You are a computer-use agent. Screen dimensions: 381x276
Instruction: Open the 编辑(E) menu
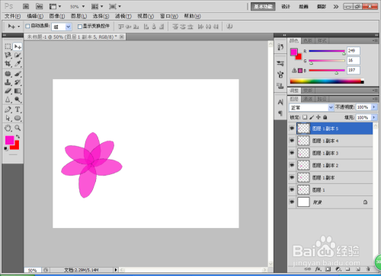click(35, 16)
